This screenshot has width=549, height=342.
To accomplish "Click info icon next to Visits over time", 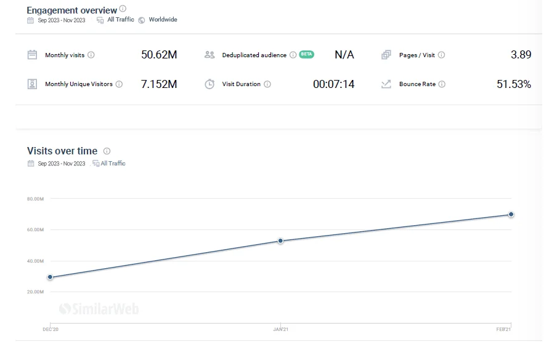I will pyautogui.click(x=107, y=151).
